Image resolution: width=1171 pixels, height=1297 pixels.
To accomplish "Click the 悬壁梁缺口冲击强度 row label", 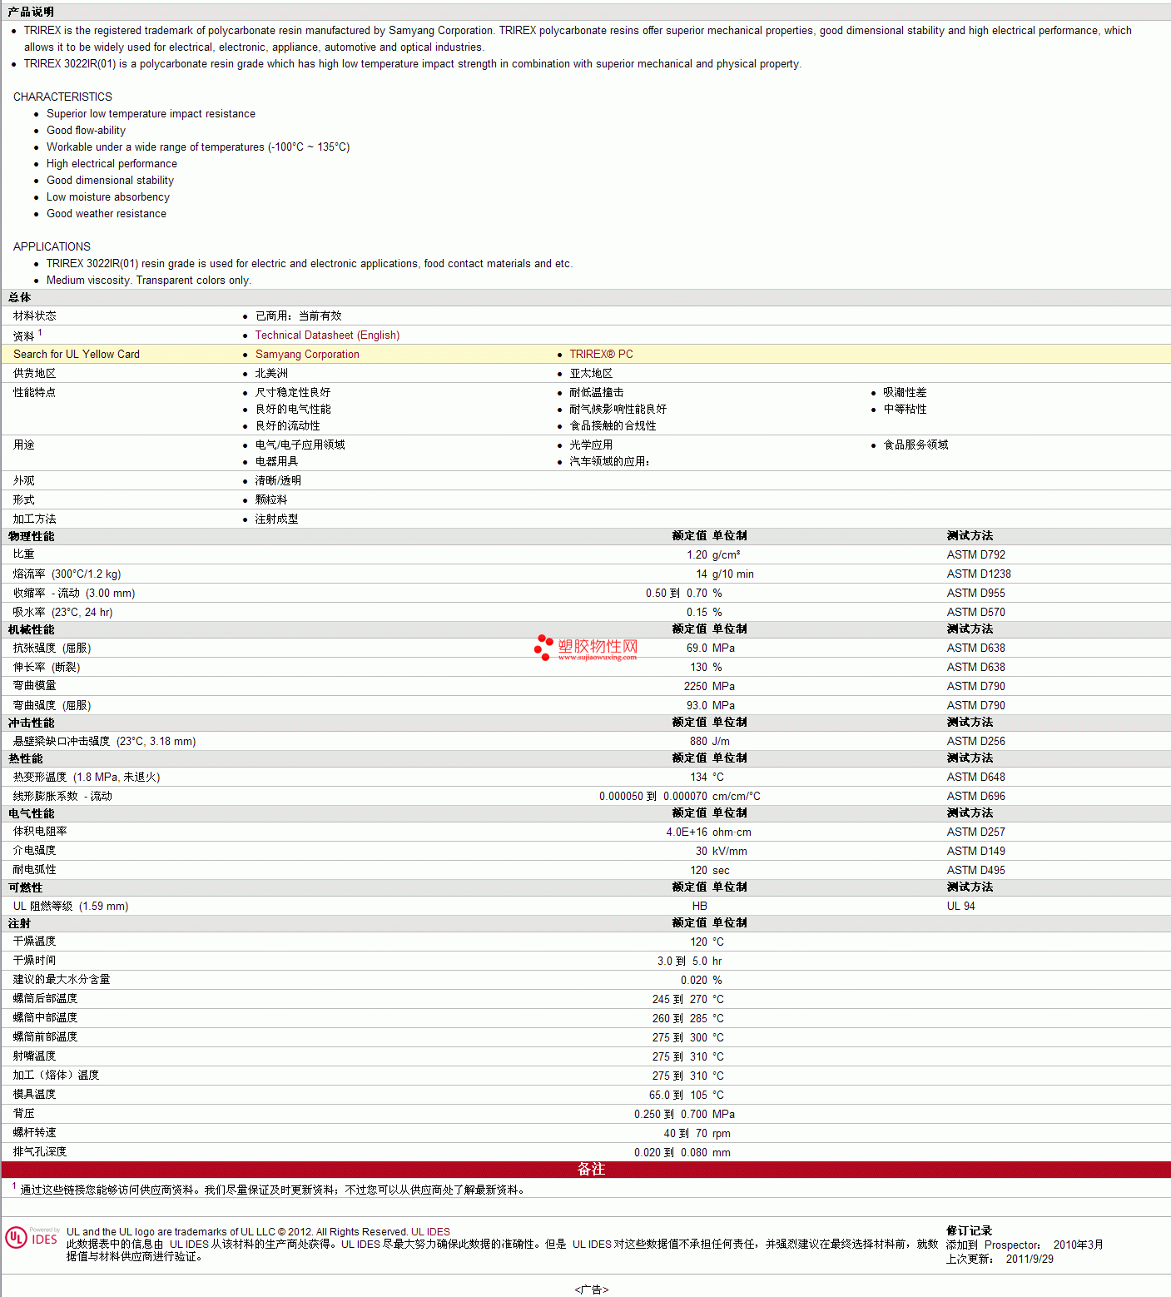I will (x=104, y=741).
